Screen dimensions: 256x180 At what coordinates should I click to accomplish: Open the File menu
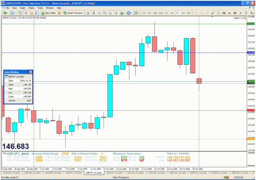tap(7, 8)
